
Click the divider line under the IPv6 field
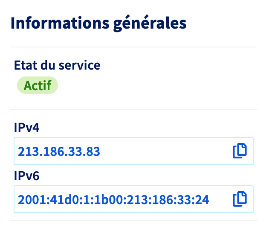coord(133,220)
